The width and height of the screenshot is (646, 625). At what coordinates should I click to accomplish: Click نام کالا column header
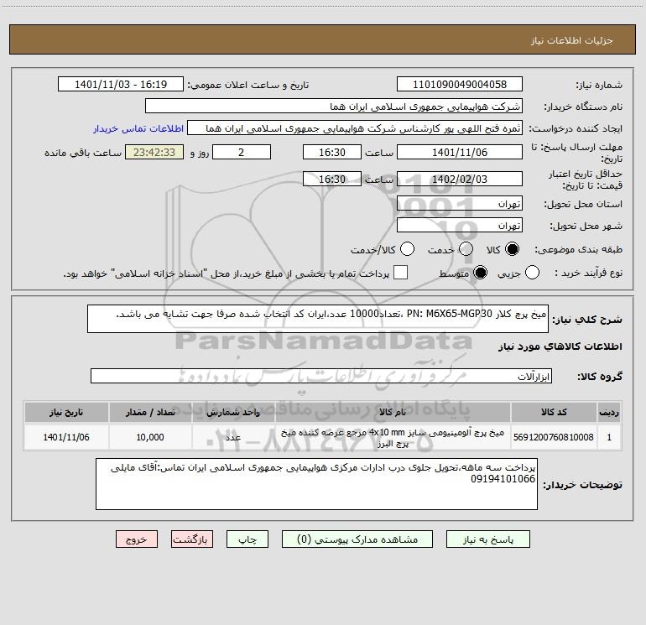pos(393,412)
